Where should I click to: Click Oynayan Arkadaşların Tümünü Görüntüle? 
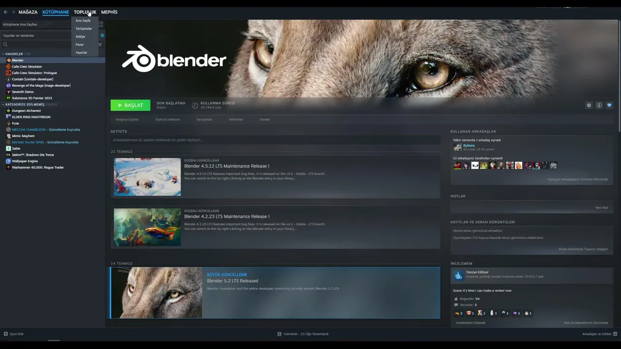[577, 179]
